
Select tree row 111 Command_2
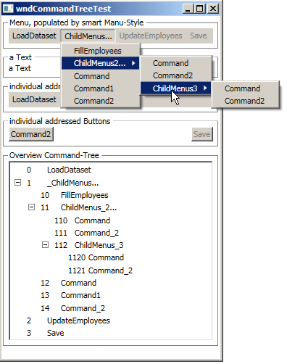(87, 233)
